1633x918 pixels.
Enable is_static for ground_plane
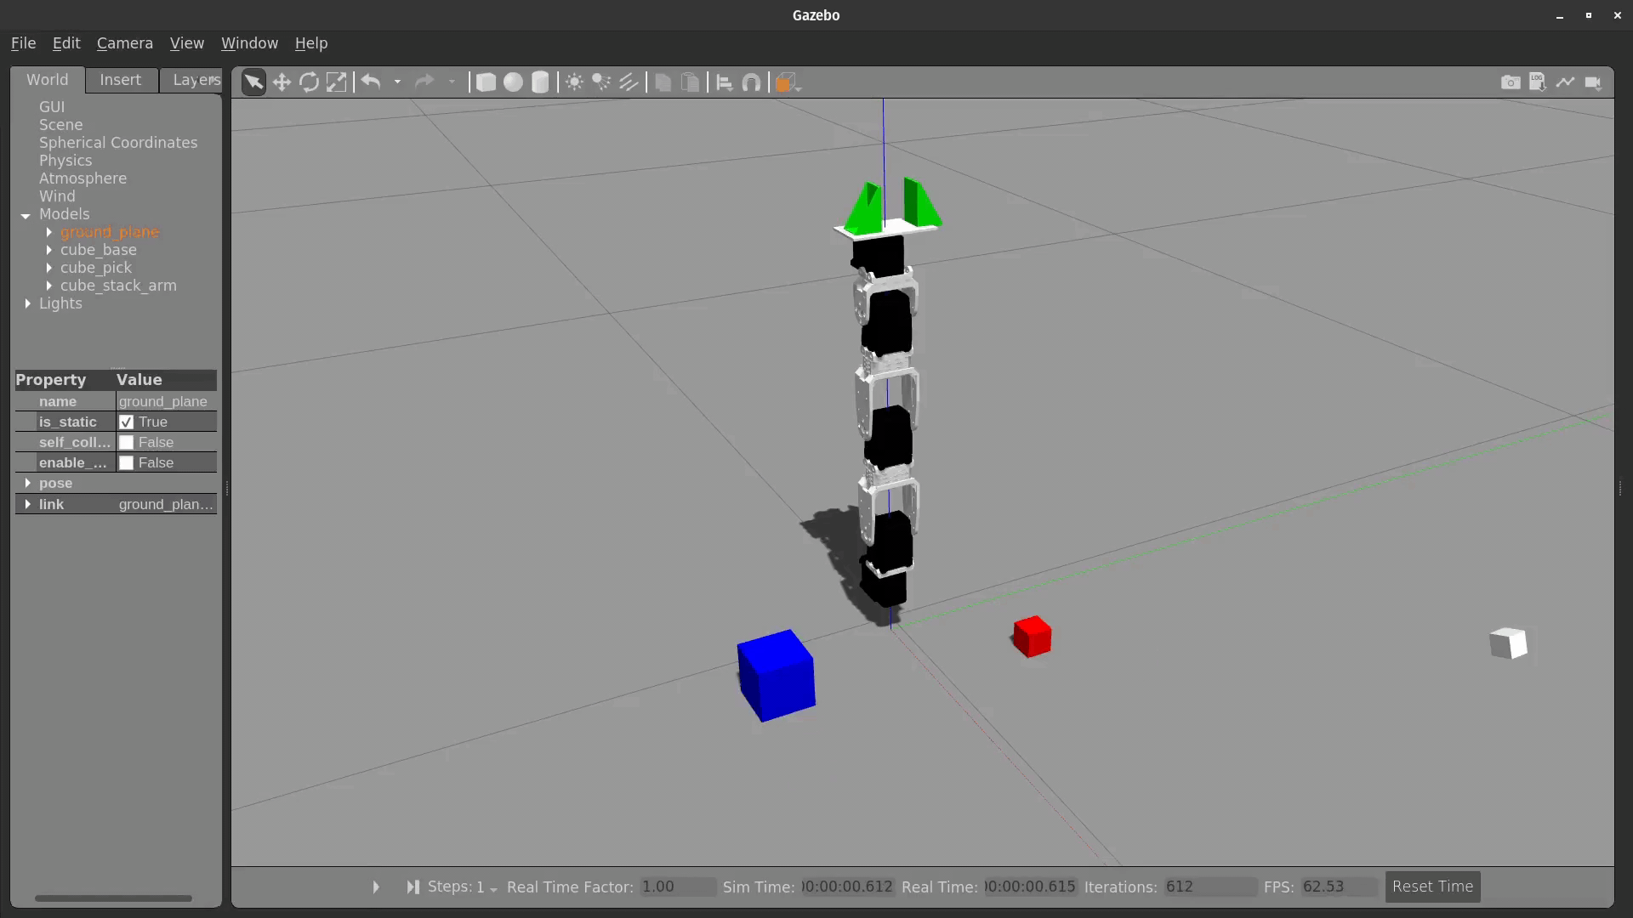point(127,422)
